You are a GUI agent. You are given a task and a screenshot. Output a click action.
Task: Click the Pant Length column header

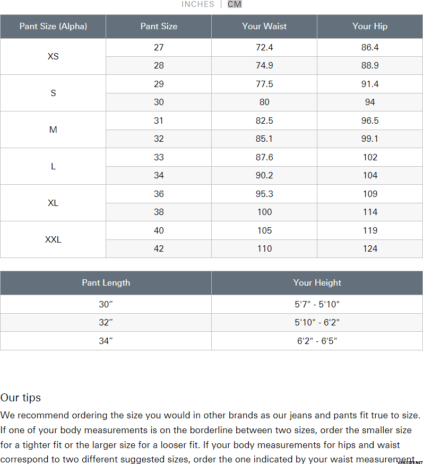(106, 282)
